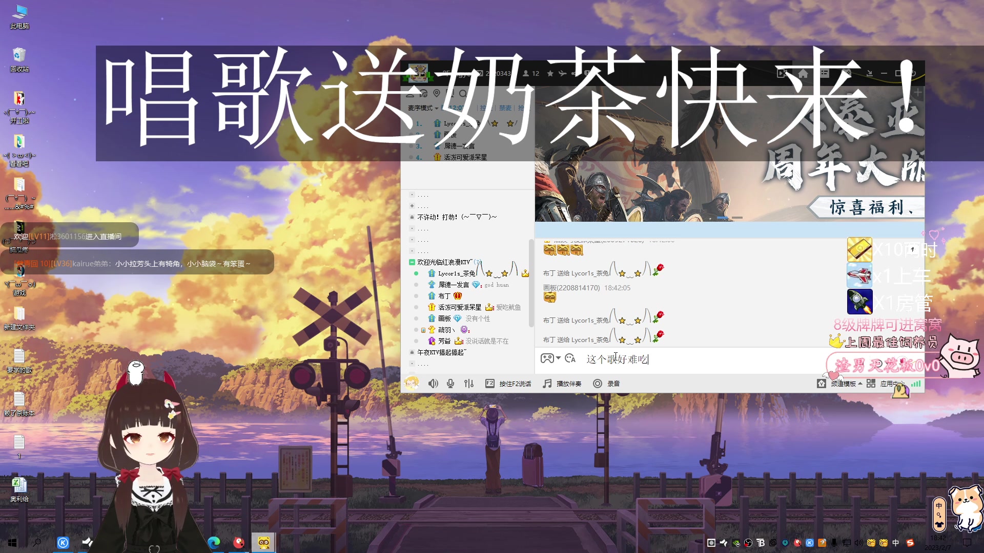Click the rocket gift icon
The height and width of the screenshot is (553, 984).
click(x=859, y=302)
